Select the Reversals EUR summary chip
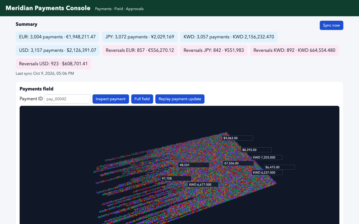The height and width of the screenshot is (224, 359). [x=140, y=50]
